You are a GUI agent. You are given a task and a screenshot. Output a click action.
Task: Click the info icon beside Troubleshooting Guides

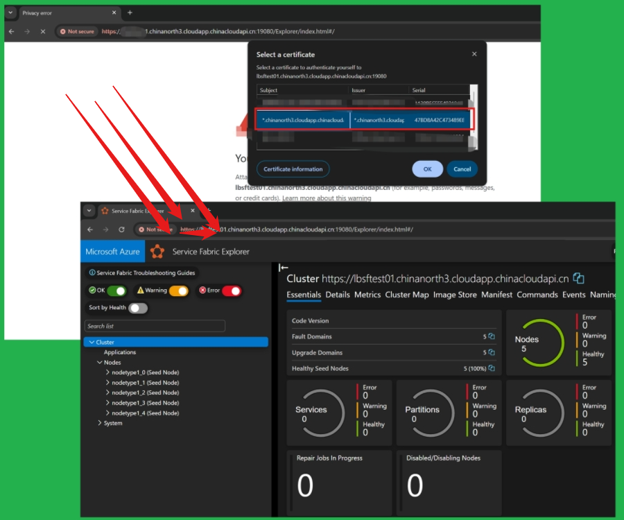point(92,273)
